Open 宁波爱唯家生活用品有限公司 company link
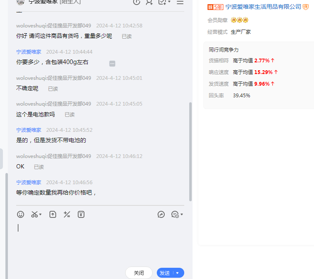314x279 pixels. tap(263, 7)
